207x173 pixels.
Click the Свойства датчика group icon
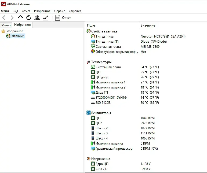coord(88,31)
